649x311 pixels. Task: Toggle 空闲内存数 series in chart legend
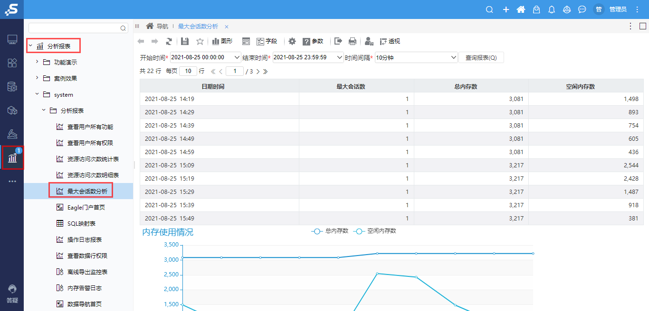[x=375, y=231]
